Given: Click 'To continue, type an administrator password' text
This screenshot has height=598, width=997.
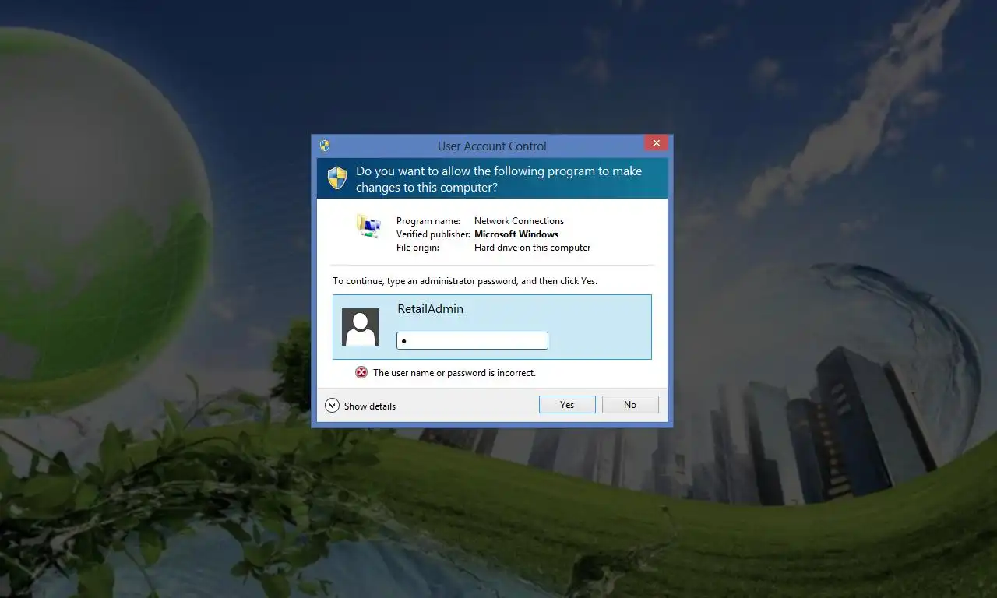Looking at the screenshot, I should pos(465,281).
